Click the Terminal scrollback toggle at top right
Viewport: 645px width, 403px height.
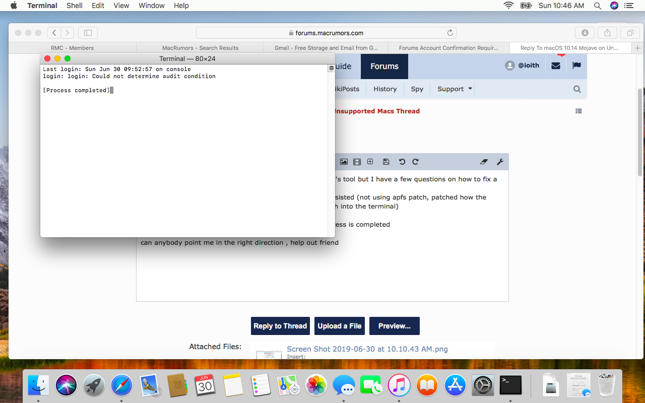point(331,68)
